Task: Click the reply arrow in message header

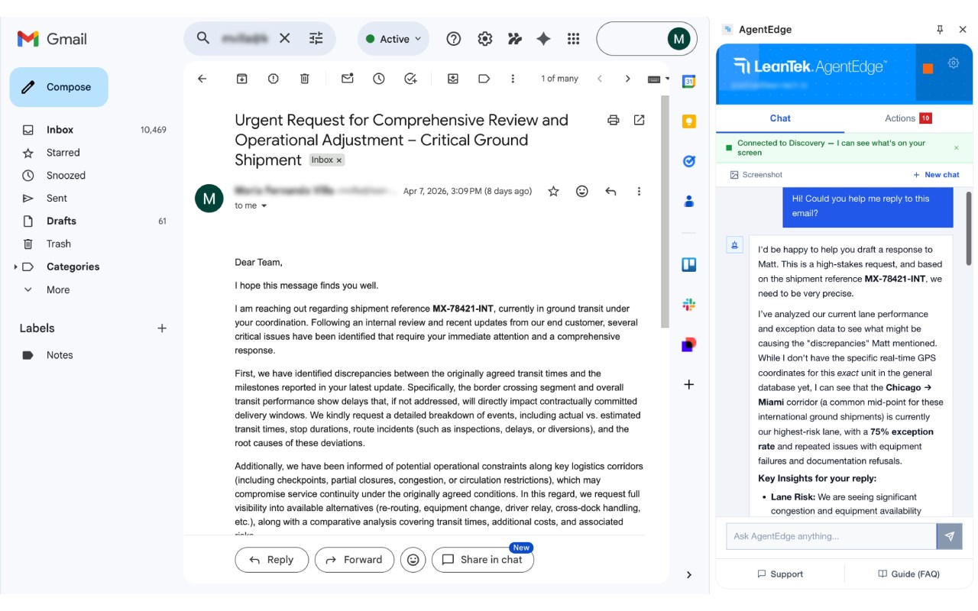Action: coord(610,192)
